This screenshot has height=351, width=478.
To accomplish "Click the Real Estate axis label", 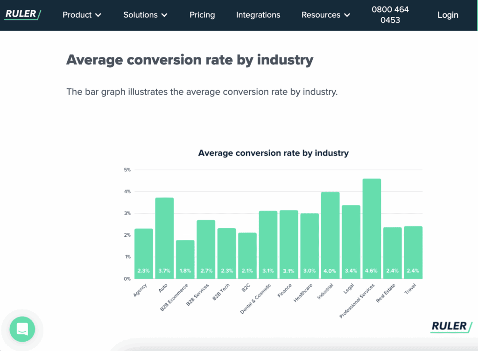I will tap(386, 293).
